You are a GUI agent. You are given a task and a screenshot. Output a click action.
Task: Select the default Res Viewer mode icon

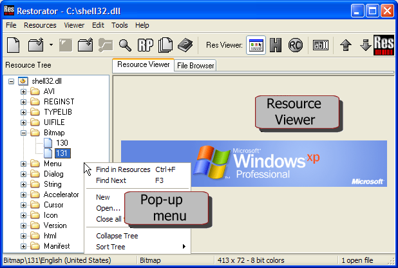[x=256, y=45]
